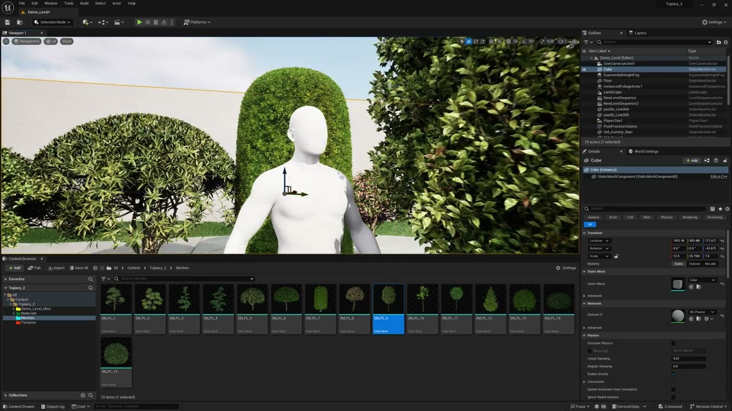732x411 pixels.
Task: Open the Tools menu
Action: (x=69, y=3)
